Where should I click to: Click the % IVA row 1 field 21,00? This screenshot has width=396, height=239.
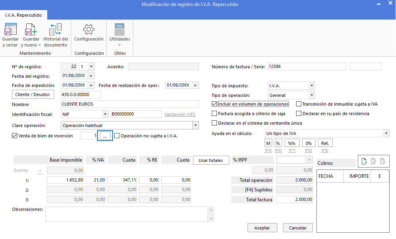(x=96, y=180)
